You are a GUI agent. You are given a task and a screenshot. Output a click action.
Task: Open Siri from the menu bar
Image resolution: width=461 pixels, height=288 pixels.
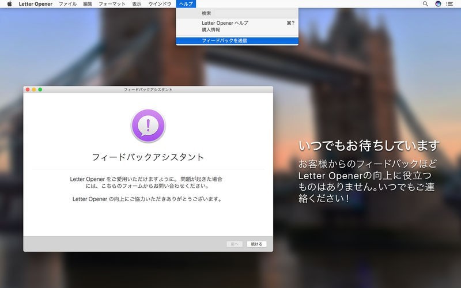click(438, 4)
